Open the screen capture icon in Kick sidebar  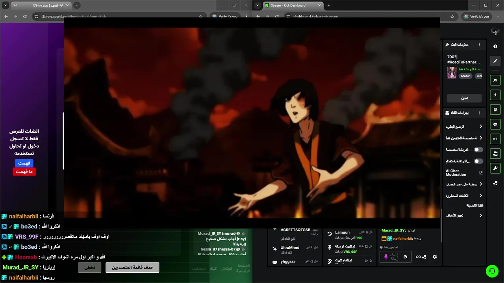click(x=495, y=80)
